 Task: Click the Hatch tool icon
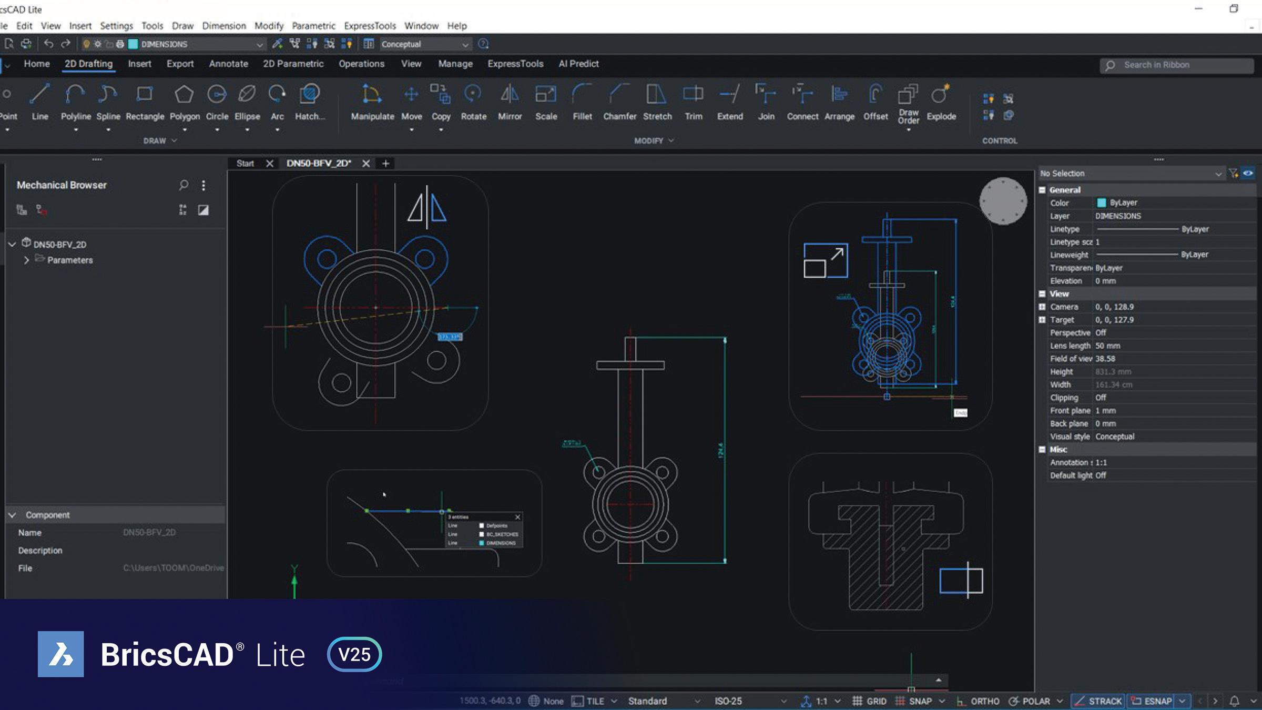(309, 95)
